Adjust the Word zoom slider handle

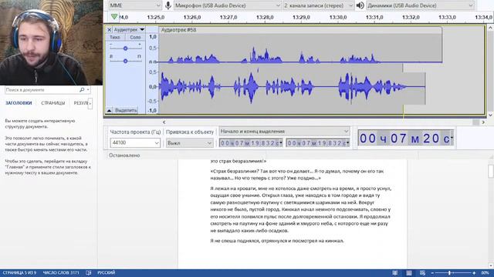tap(449, 273)
